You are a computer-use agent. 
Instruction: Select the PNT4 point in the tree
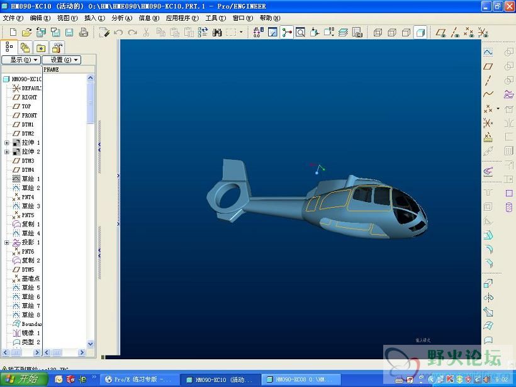click(23, 197)
